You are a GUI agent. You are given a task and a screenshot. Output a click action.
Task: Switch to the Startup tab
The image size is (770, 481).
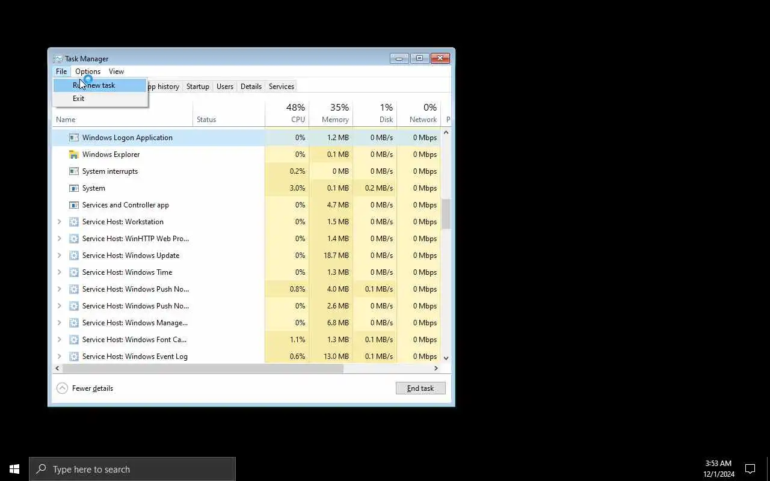(x=197, y=87)
